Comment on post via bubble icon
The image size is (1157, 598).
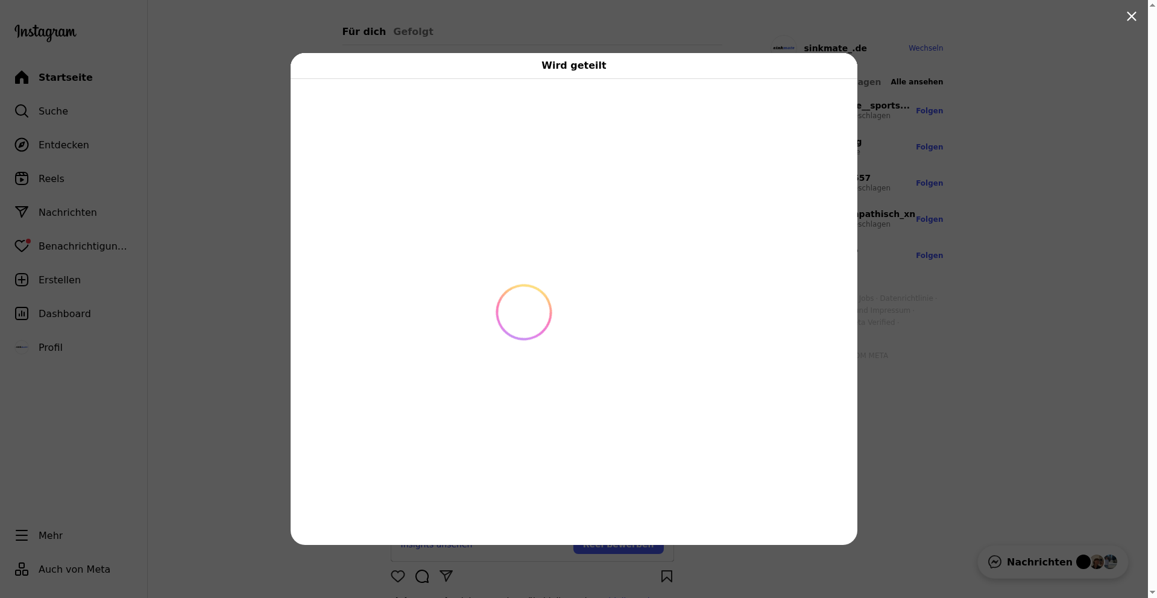tap(422, 576)
